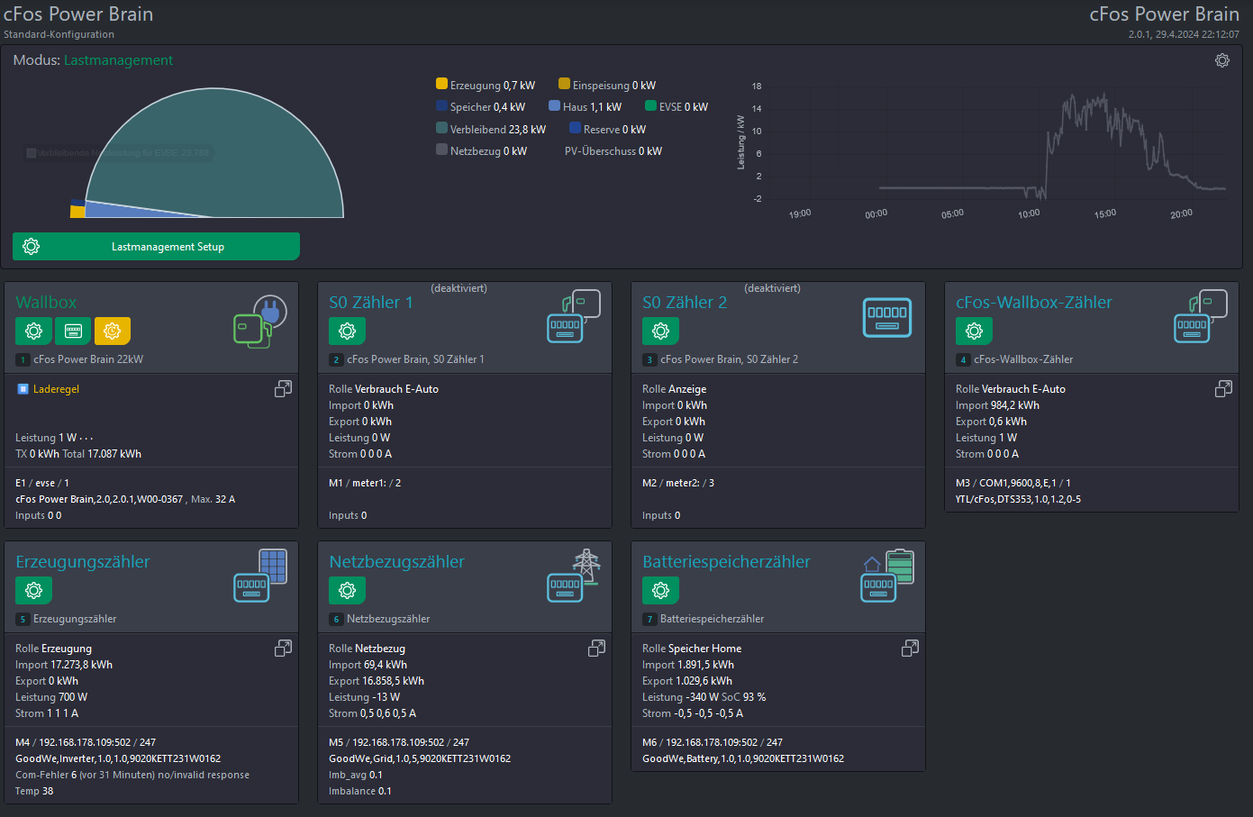
Task: Click the Wallbox meter display icon button
Action: (x=73, y=331)
